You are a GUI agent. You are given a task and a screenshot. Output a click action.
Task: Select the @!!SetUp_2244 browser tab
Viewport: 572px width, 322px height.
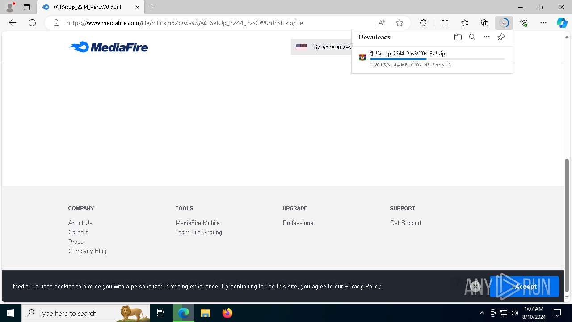91,7
